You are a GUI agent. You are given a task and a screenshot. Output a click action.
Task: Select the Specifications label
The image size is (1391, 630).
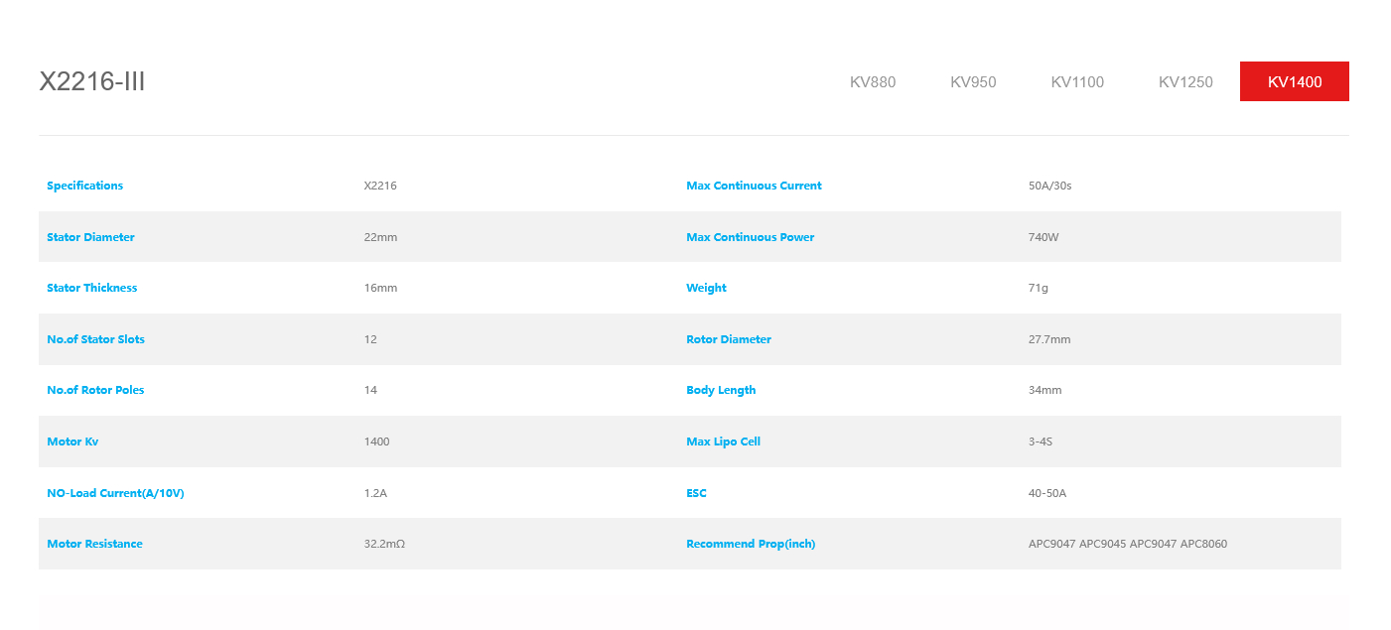click(x=85, y=186)
